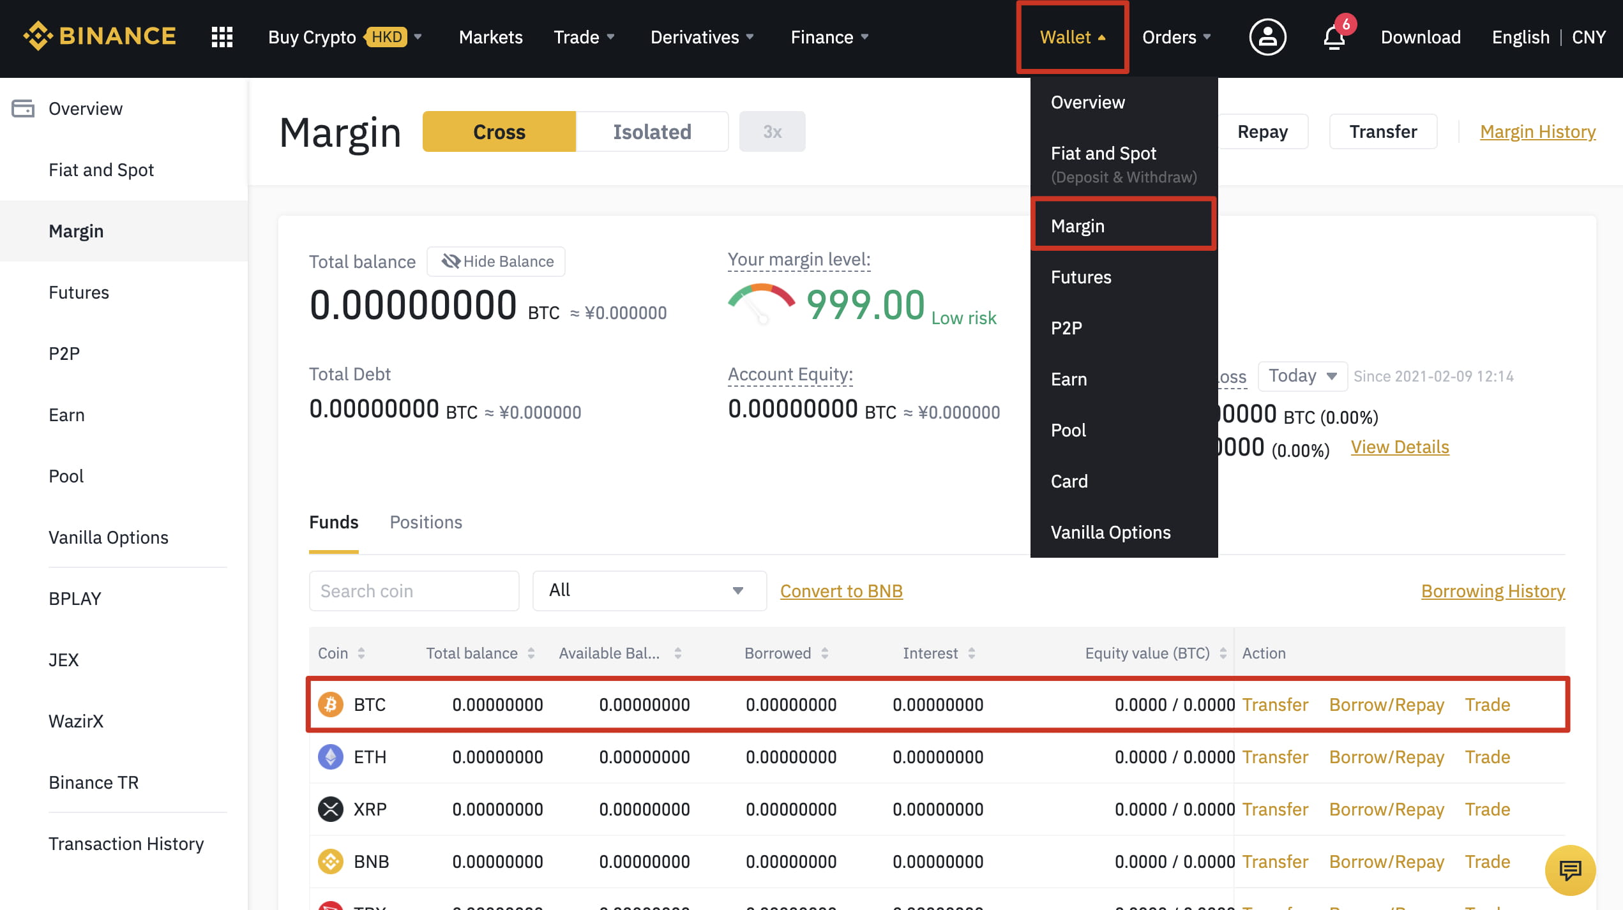Switch to Cross margin mode

[499, 131]
